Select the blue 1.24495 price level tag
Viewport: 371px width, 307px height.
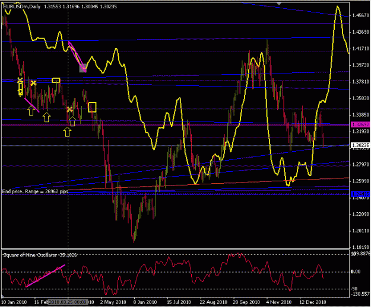click(360, 194)
